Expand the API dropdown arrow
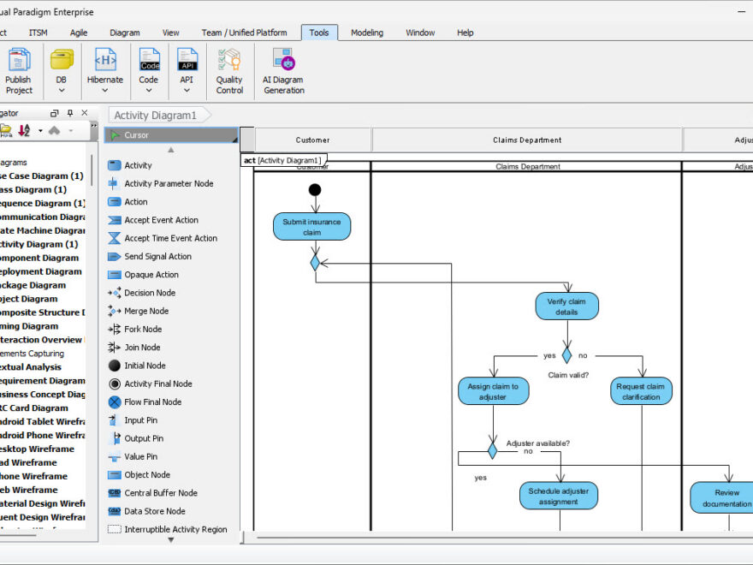The image size is (753, 565). tap(187, 91)
